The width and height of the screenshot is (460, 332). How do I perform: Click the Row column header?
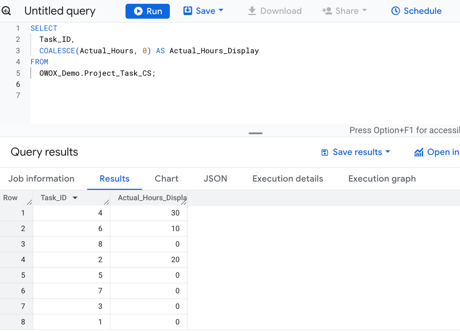[10, 198]
